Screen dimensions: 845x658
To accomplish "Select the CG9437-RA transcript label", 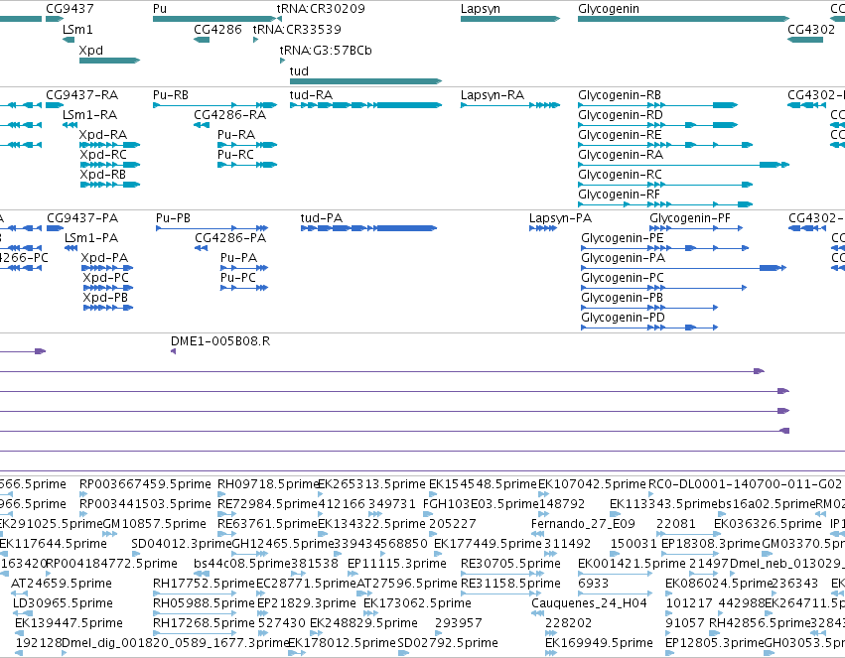I will click(81, 94).
